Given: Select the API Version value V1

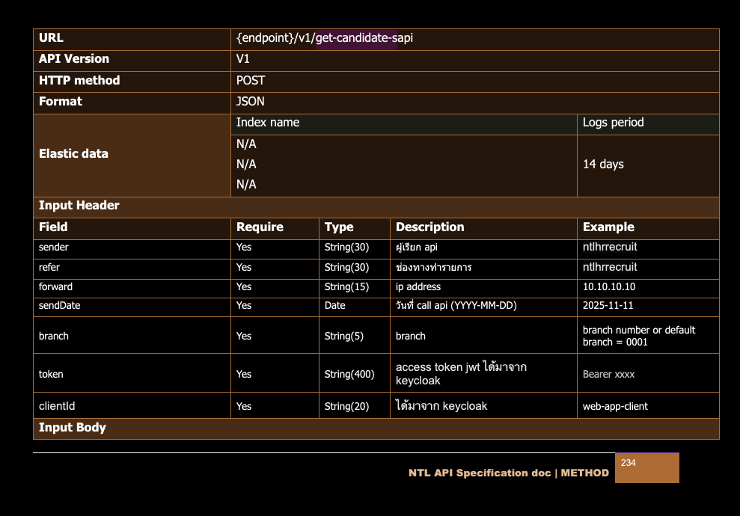Looking at the screenshot, I should click(x=243, y=59).
